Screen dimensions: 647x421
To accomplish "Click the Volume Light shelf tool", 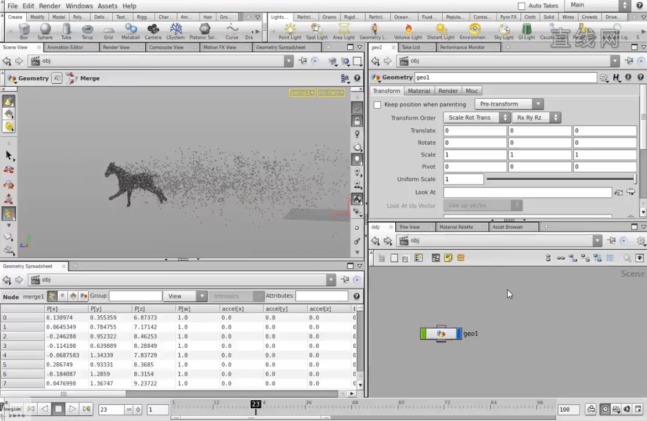I will click(x=407, y=31).
